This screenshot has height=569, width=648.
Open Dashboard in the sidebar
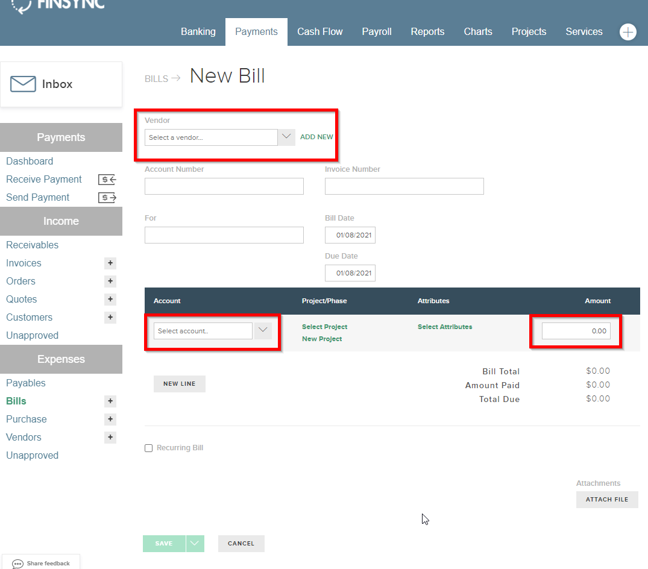click(x=30, y=161)
